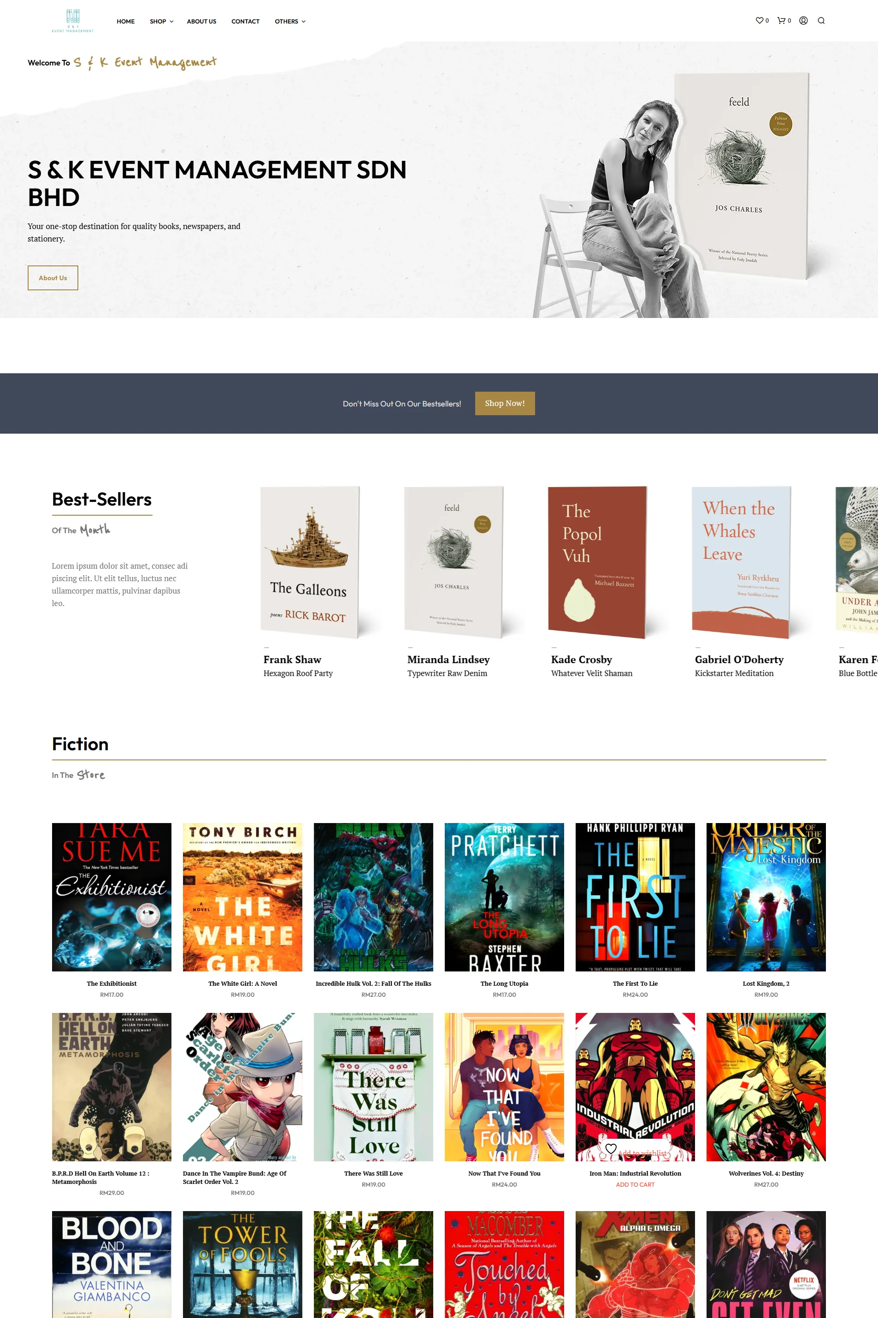Click the S & K Event Management logo
878x1318 pixels.
point(73,21)
